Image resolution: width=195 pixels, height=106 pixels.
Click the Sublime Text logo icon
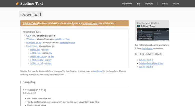17,3
